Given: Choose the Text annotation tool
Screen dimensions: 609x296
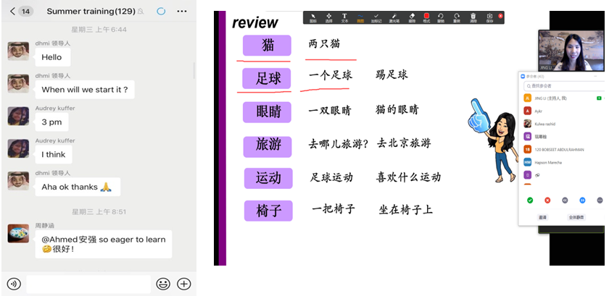Looking at the screenshot, I should [x=344, y=16].
